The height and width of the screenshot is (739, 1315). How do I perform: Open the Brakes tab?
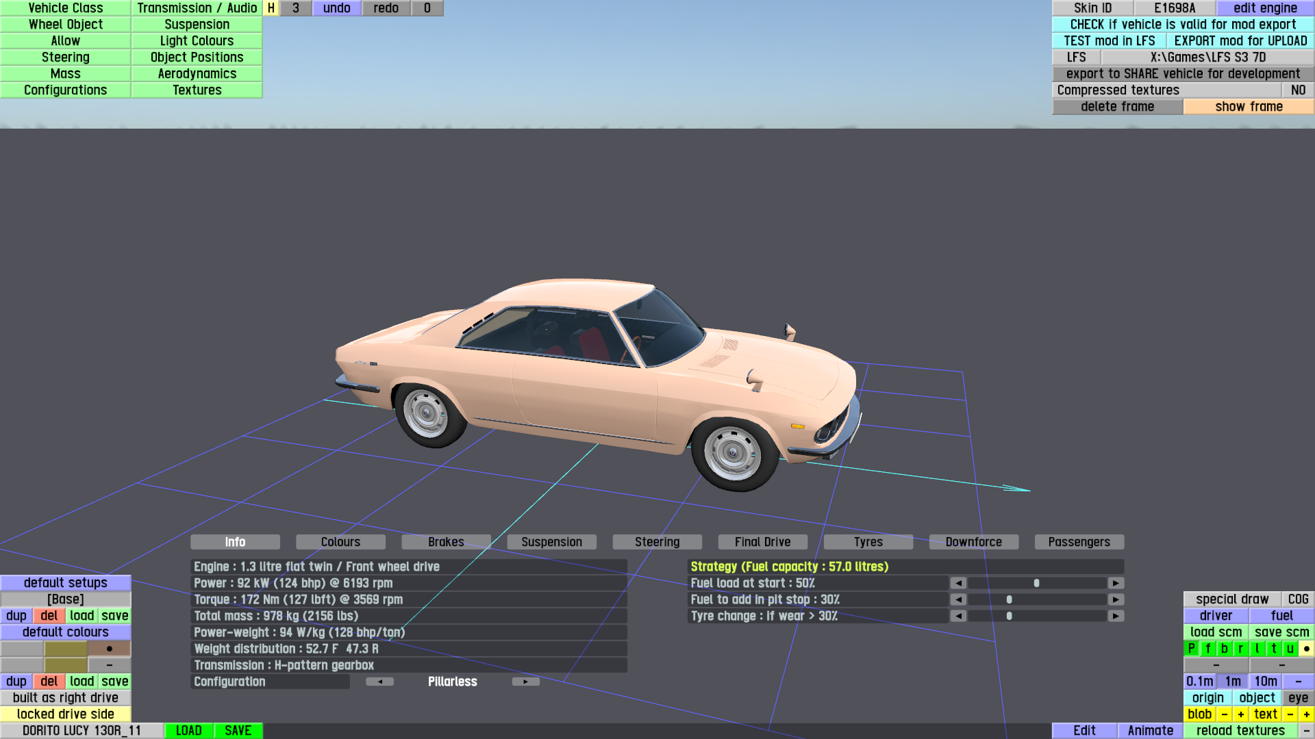tap(446, 542)
